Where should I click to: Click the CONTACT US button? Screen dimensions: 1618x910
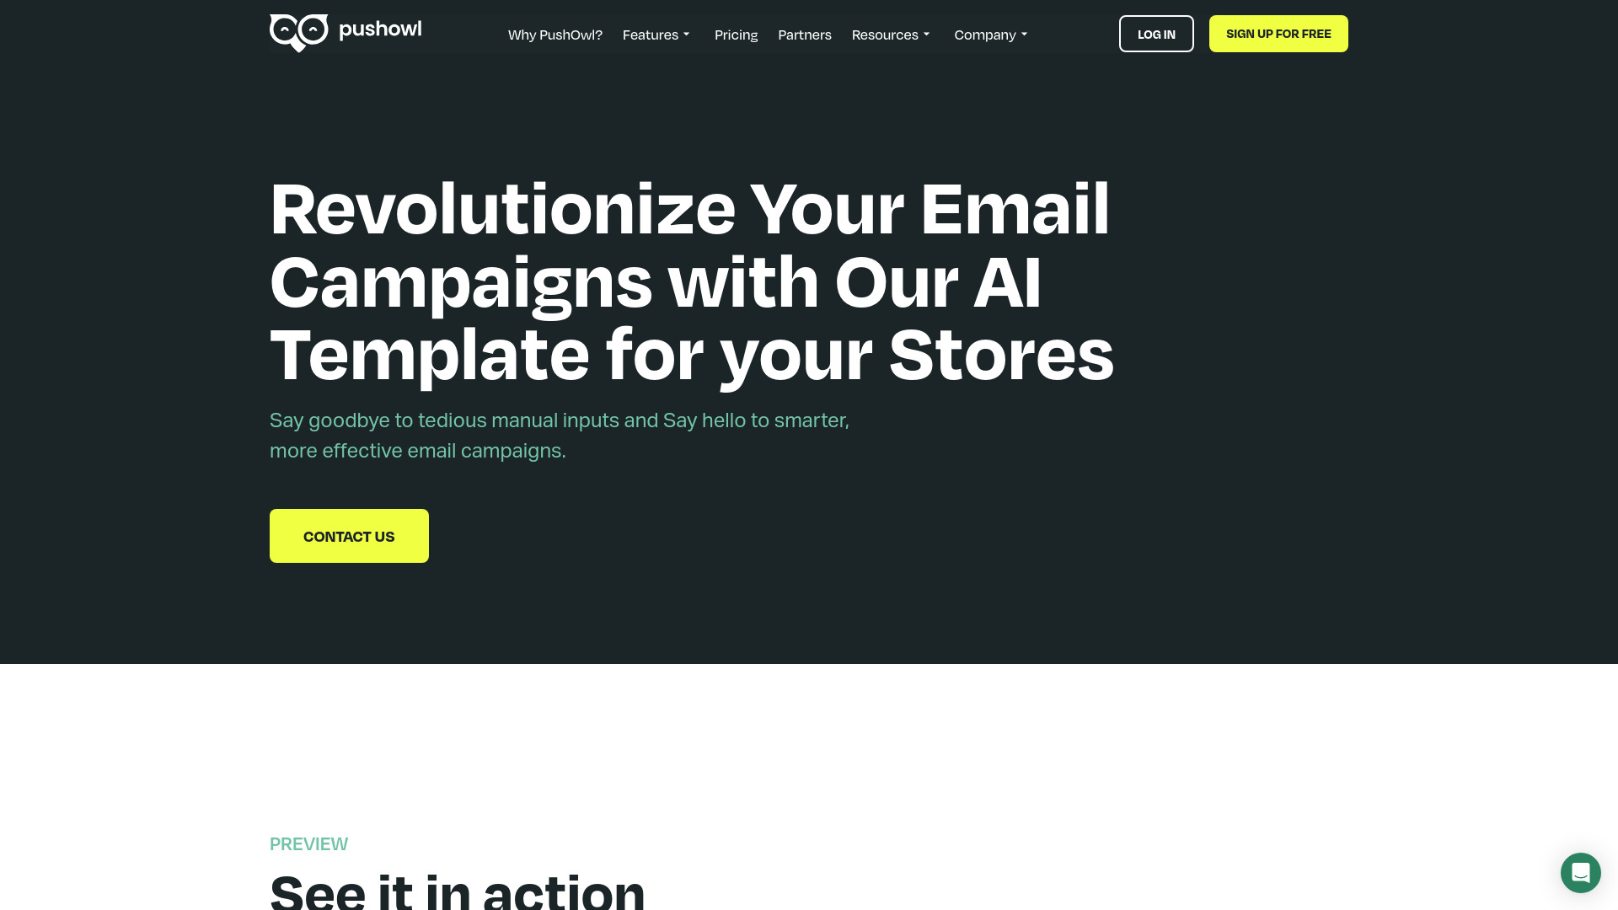click(x=348, y=536)
